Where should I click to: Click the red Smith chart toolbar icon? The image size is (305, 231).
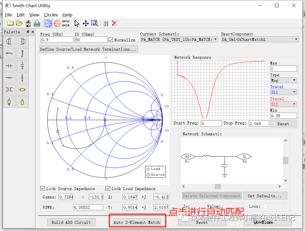pos(57,23)
